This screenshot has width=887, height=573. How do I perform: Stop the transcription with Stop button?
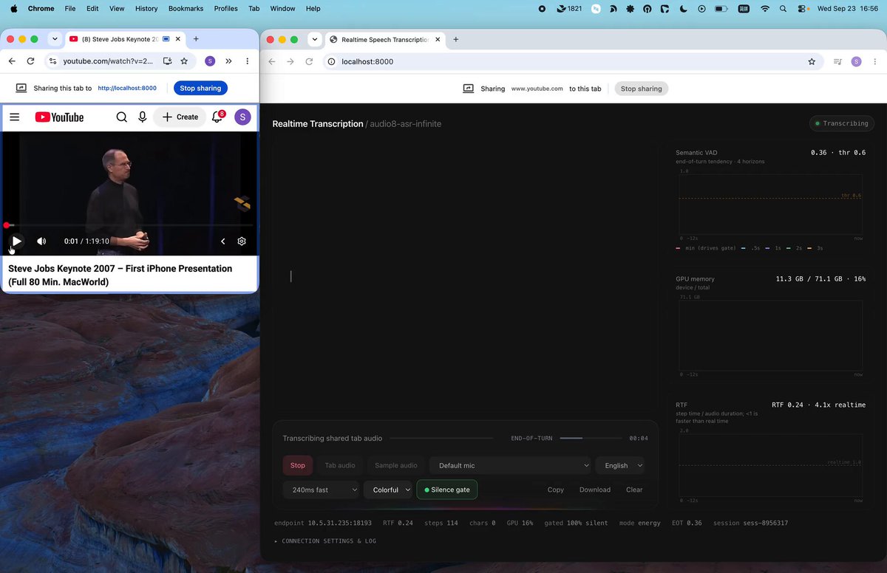tap(298, 465)
